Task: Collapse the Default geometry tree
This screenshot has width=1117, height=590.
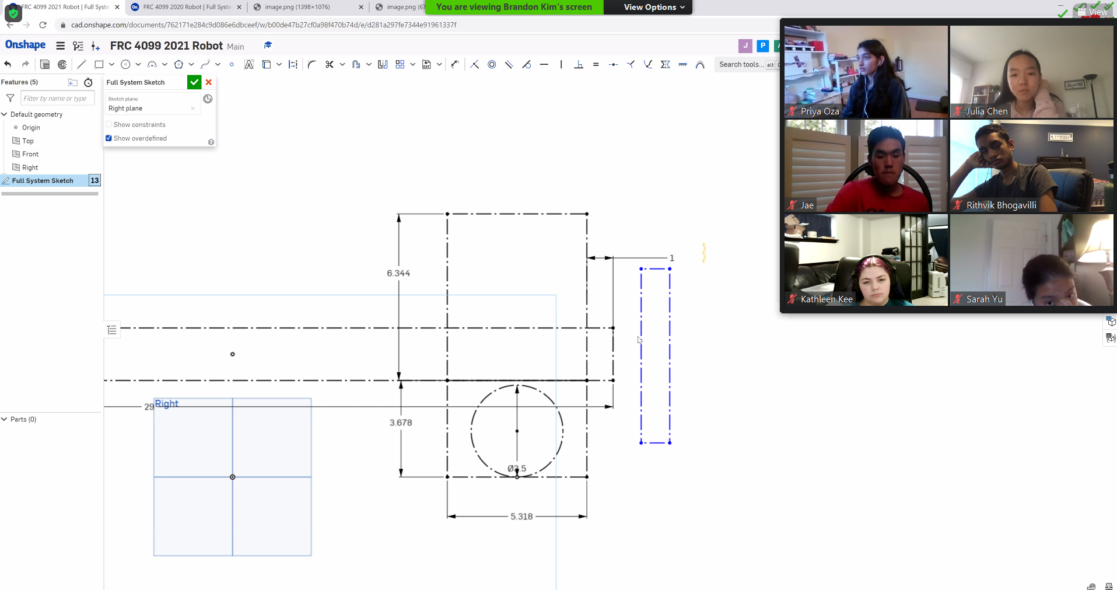Action: [x=5, y=114]
